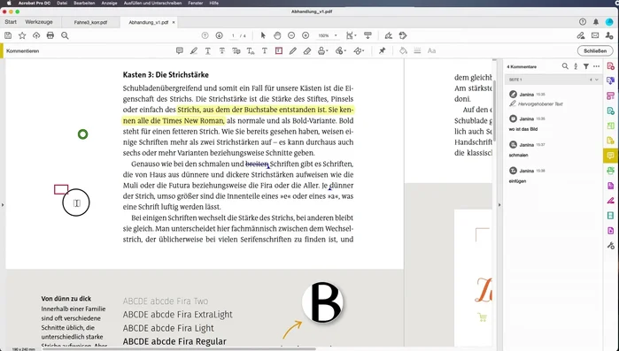
Task: Send the file by email envelope icon
Action: [595, 35]
